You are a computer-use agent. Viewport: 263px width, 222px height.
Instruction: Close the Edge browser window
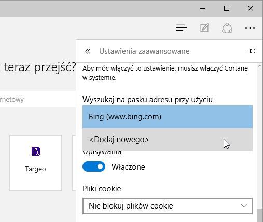click(x=251, y=8)
